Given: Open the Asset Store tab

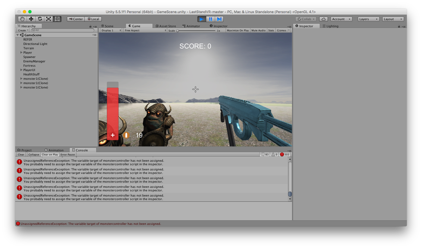Looking at the screenshot, I should [x=166, y=26].
